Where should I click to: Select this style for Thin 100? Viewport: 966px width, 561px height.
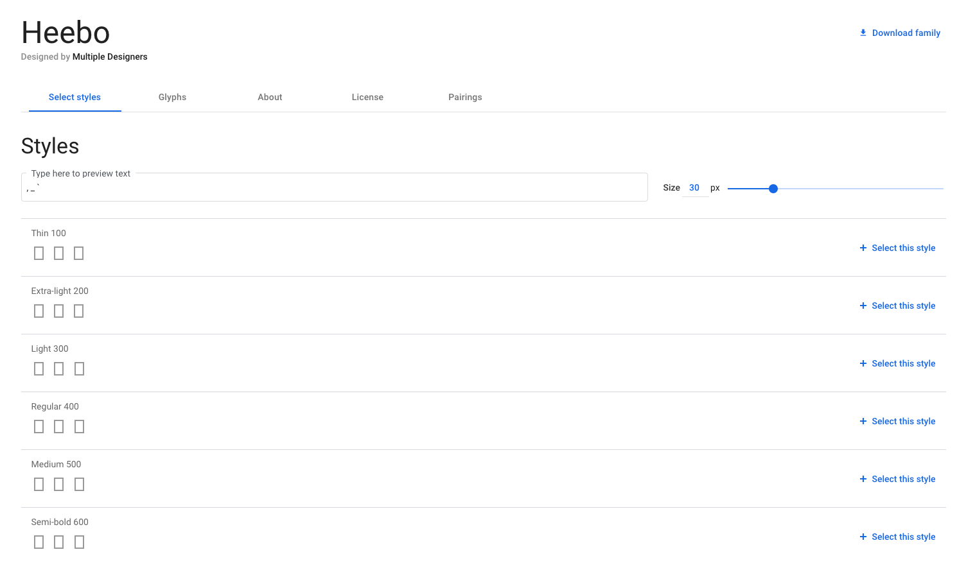[897, 248]
